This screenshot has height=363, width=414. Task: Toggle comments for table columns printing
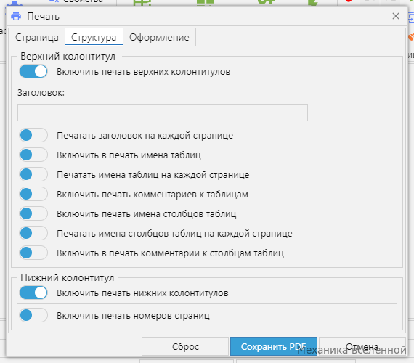[x=33, y=253]
